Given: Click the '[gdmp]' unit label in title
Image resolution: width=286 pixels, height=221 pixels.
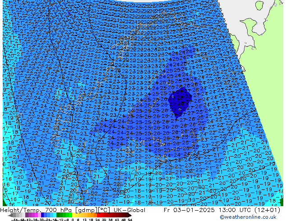Looking at the screenshot, I should [86, 210].
